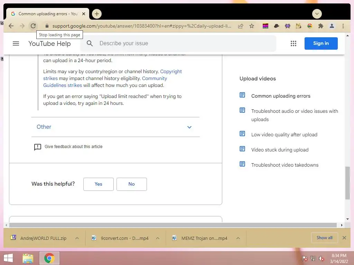Open the Google apps grid
The image size is (354, 265).
293,43
